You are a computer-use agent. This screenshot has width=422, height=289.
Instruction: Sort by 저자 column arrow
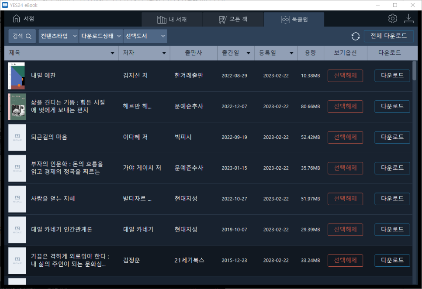(164, 53)
